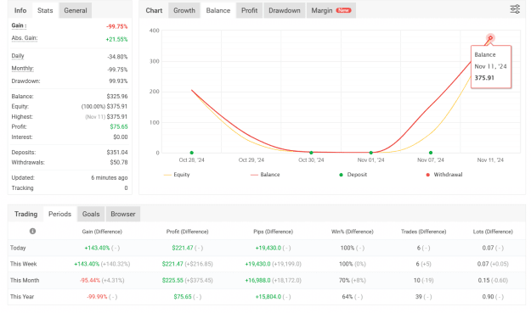This screenshot has width=531, height=313.
Task: Click the Nov 01 deposit marker dot
Action: 370,153
